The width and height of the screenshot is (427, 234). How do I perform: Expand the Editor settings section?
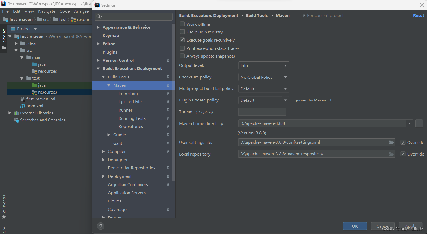click(x=98, y=44)
